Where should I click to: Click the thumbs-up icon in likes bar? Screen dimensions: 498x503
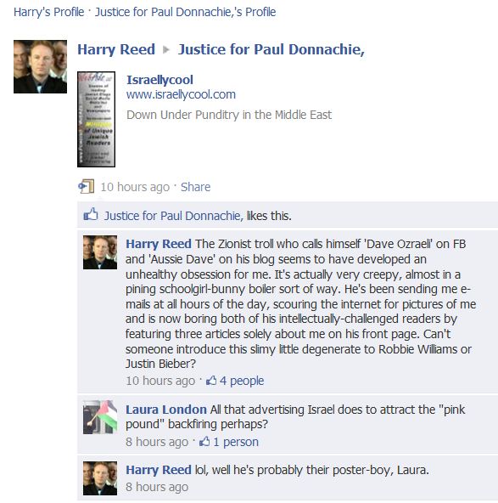[91, 214]
